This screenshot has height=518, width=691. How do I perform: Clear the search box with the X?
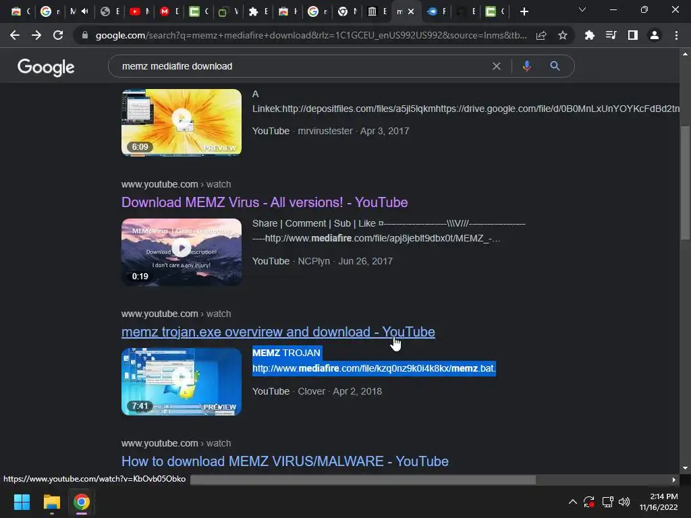497,66
